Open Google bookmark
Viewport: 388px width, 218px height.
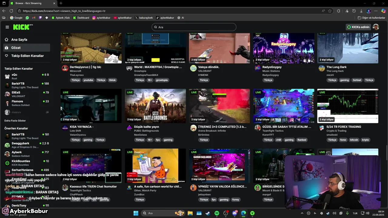click(16, 18)
